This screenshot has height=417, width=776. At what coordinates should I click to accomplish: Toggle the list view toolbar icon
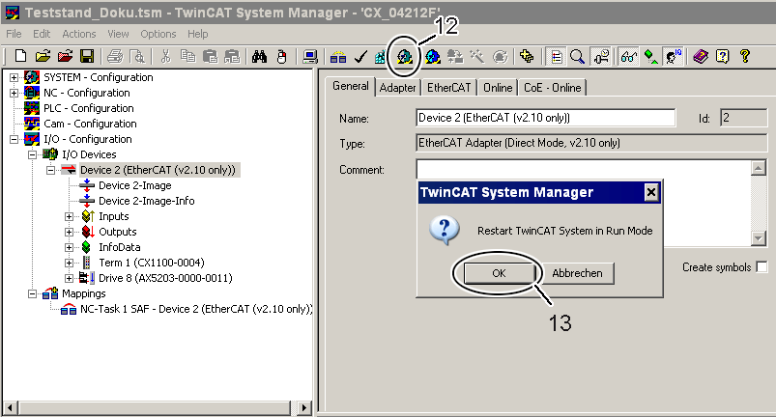click(x=557, y=56)
